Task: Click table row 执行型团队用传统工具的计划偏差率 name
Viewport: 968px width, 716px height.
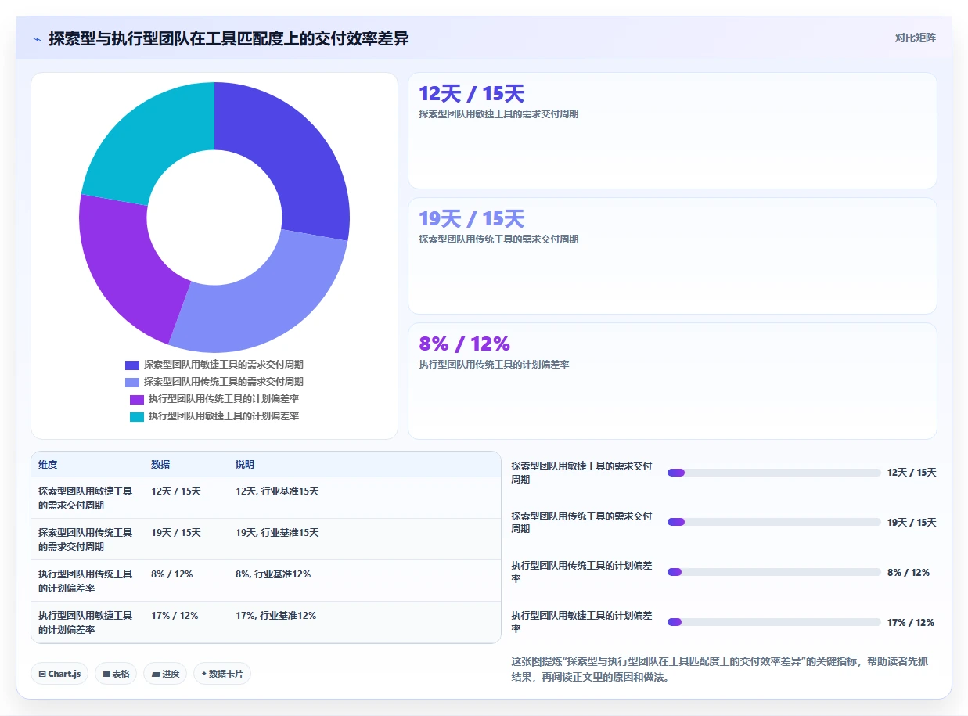Action: 85,581
